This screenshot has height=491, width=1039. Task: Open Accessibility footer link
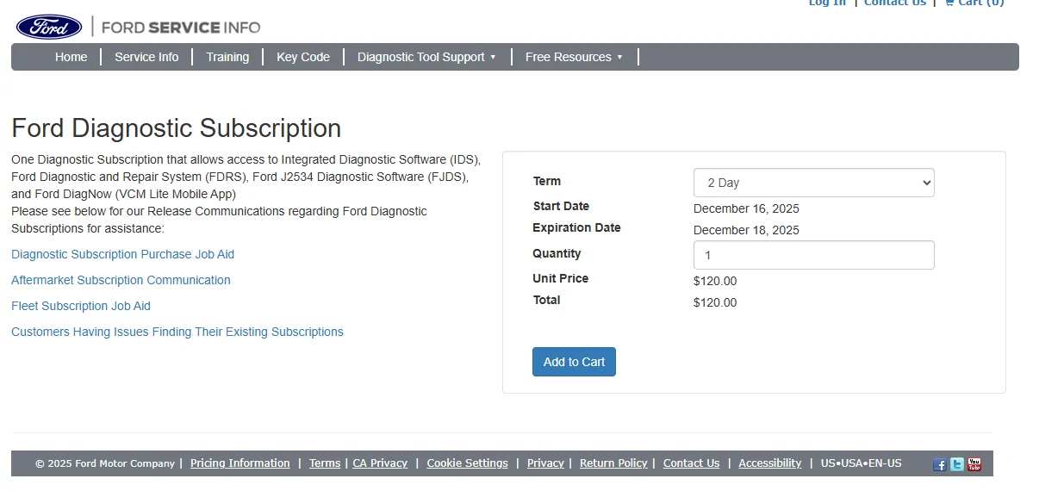tap(769, 463)
